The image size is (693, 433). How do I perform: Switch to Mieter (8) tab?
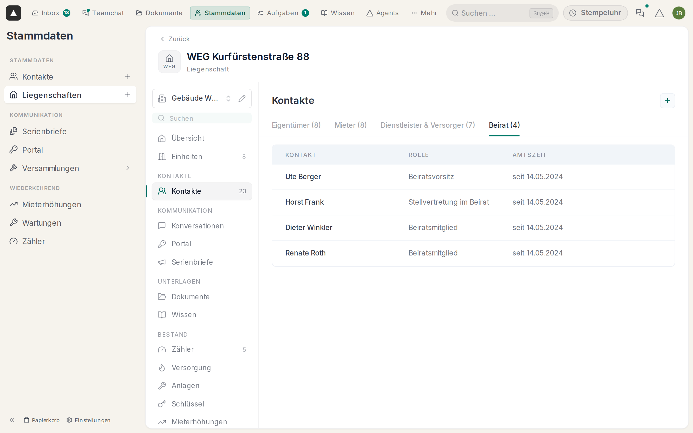pyautogui.click(x=351, y=125)
